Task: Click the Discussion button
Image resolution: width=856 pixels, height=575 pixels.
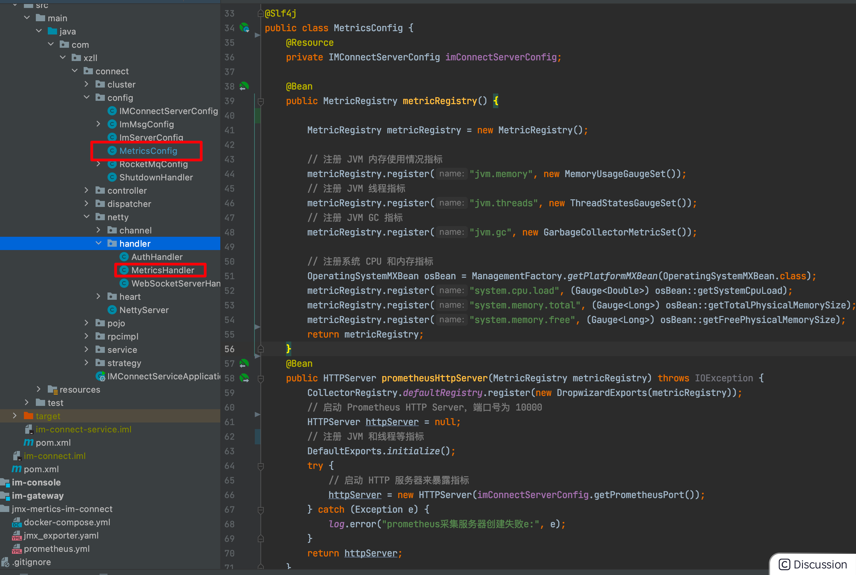Action: coord(813,564)
